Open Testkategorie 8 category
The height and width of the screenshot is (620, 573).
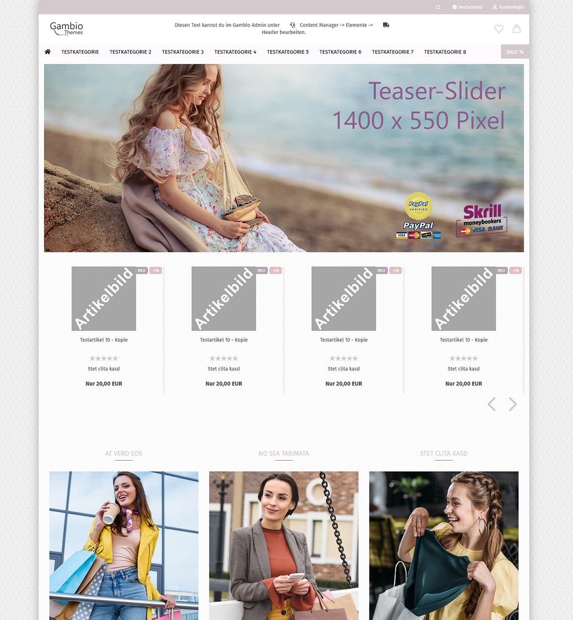445,52
